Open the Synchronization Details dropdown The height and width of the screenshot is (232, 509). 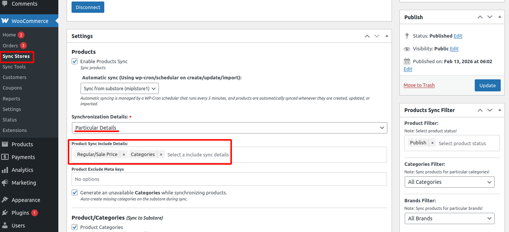pos(229,128)
